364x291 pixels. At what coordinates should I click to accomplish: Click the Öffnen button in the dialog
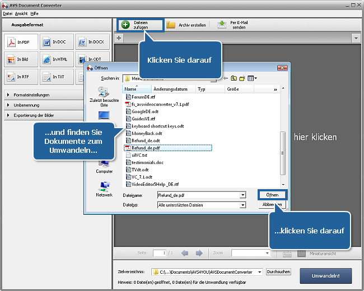point(272,195)
